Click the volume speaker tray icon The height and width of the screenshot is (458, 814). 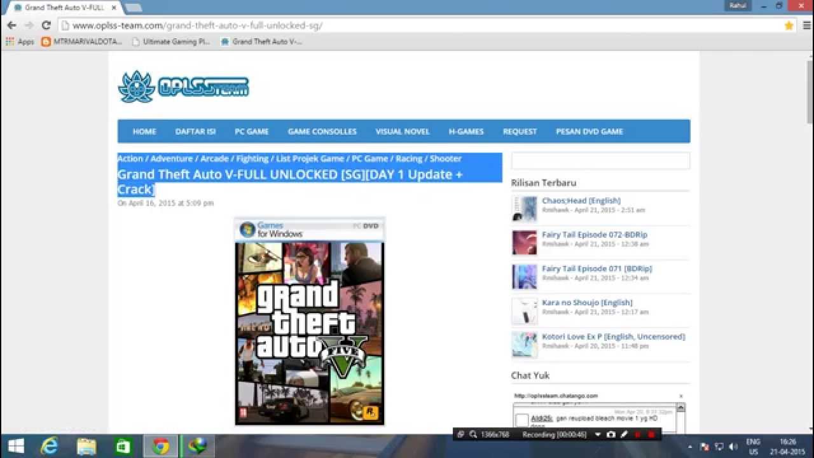(x=733, y=447)
